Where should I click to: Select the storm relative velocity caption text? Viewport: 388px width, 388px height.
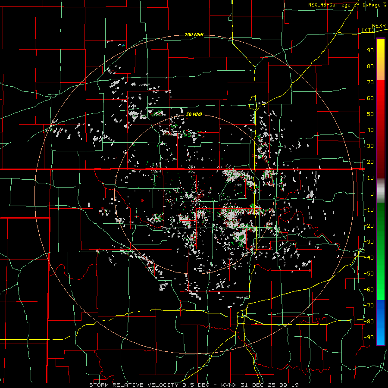(x=194, y=385)
